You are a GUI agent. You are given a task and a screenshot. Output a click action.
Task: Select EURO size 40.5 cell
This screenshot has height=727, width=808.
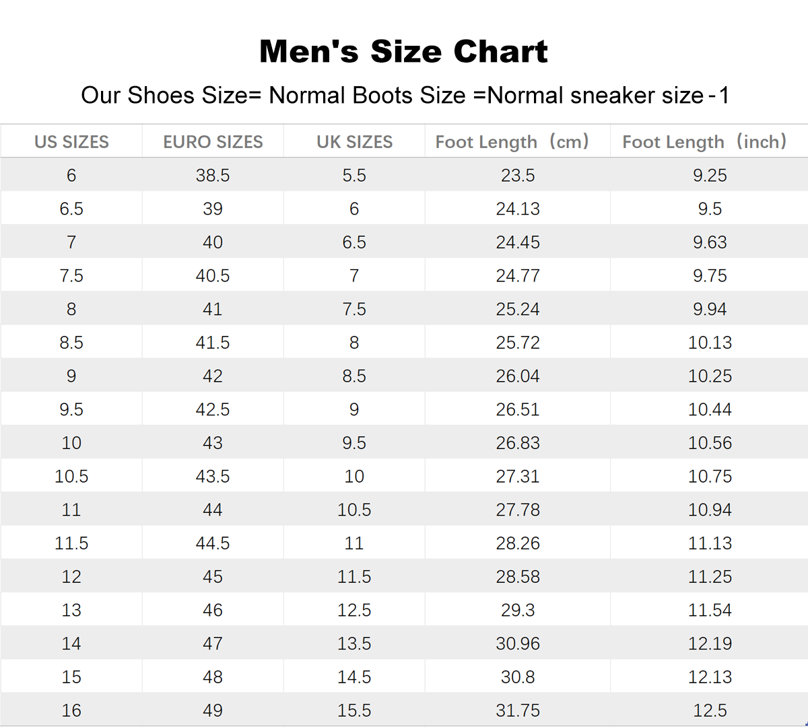(x=213, y=276)
